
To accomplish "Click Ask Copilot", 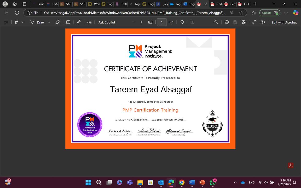I will pyautogui.click(x=107, y=22).
